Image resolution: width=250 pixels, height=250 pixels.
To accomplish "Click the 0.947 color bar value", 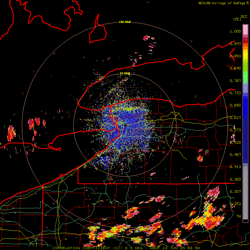I will pos(235,44).
